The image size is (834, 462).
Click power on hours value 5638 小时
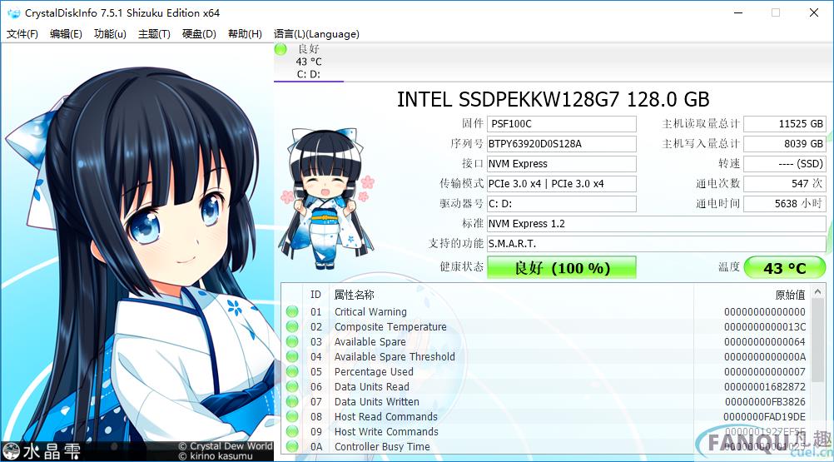coord(785,204)
